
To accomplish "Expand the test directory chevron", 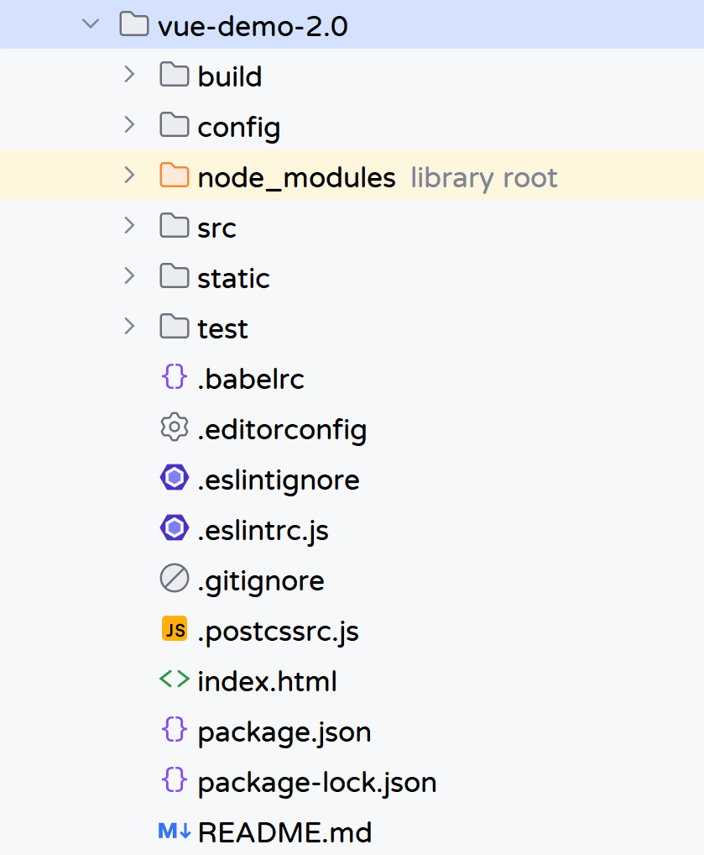I will [x=129, y=326].
